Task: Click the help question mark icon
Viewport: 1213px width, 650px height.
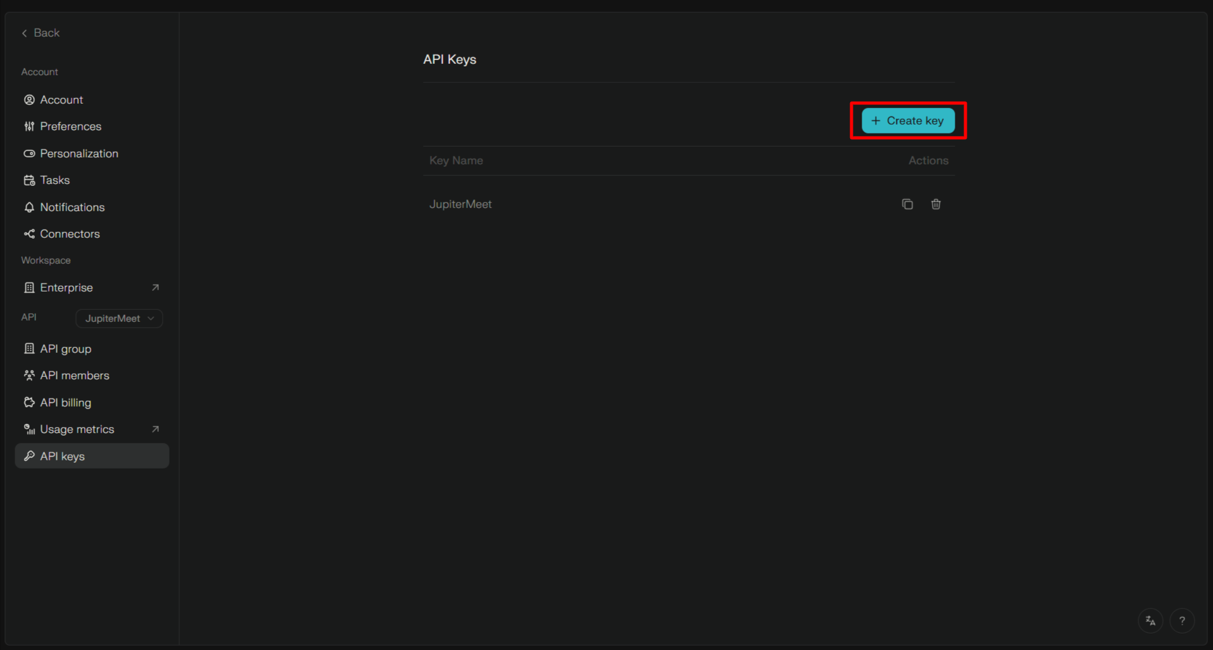Action: 1182,620
